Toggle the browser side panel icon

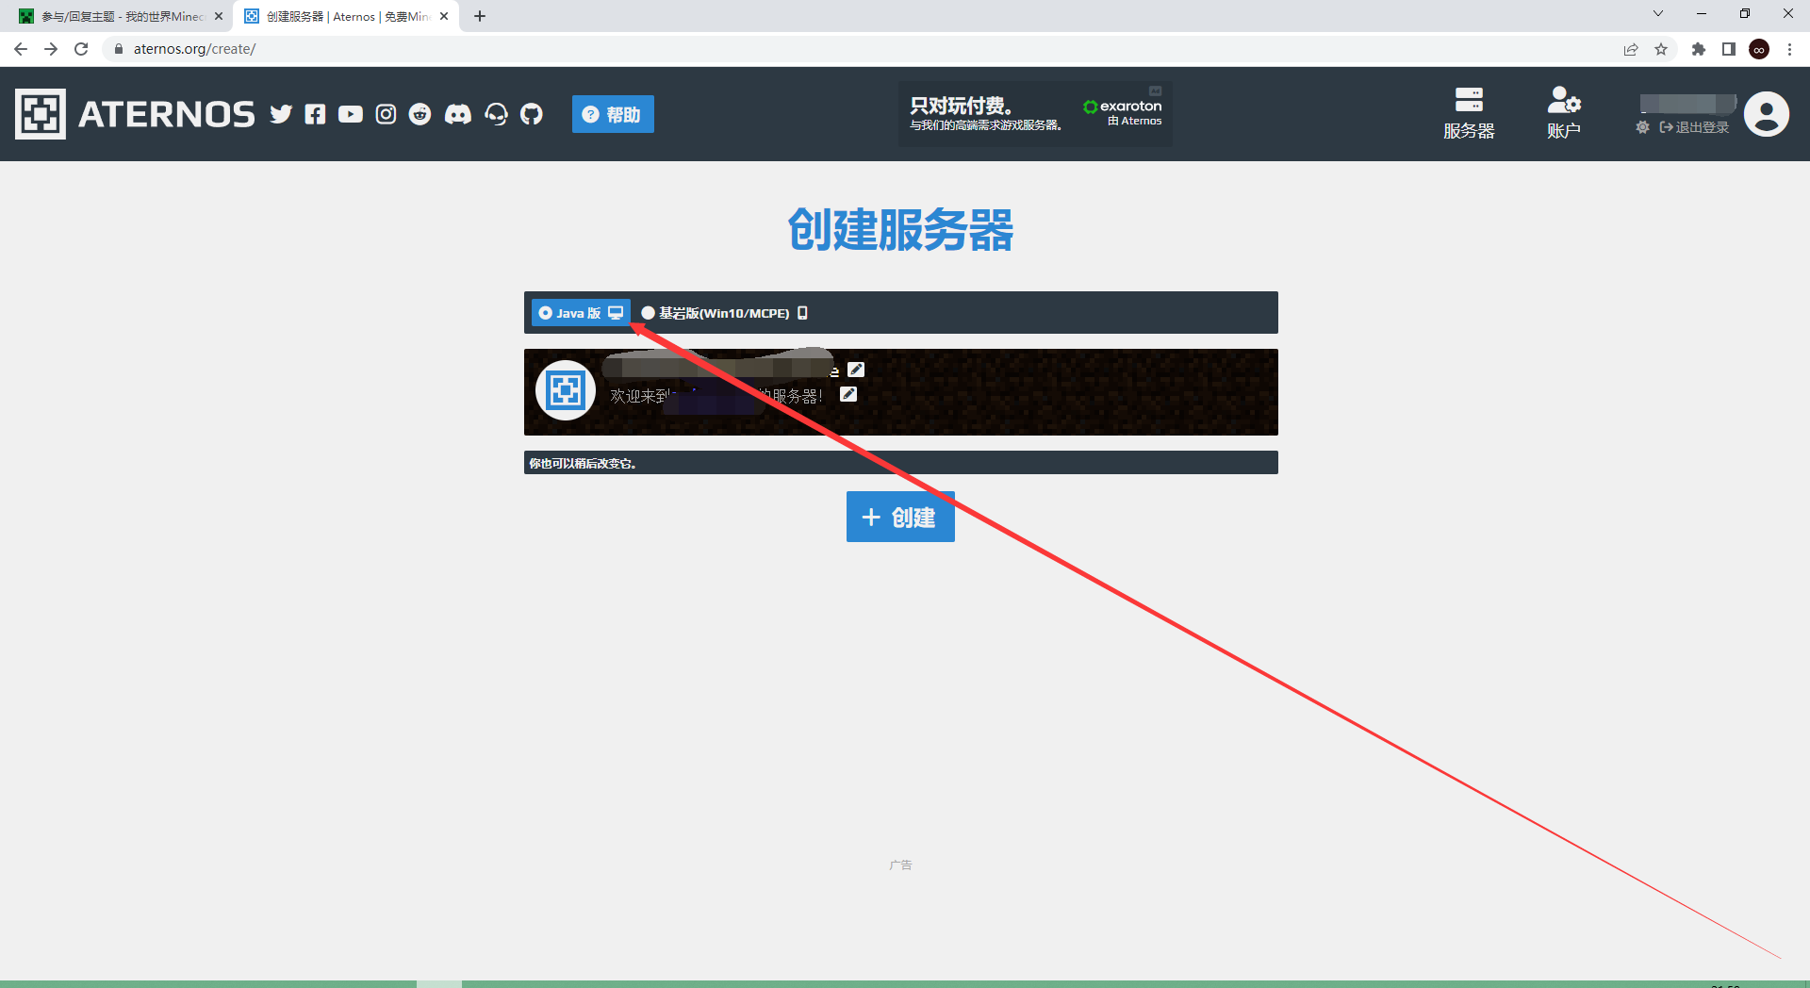pyautogui.click(x=1729, y=49)
